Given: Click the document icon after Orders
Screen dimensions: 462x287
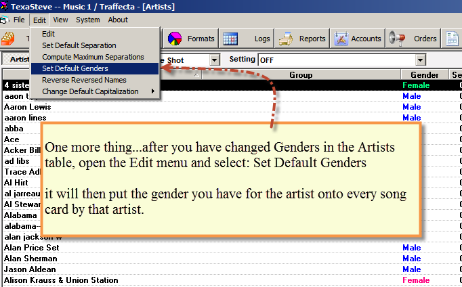Looking at the screenshot, I should 453,39.
